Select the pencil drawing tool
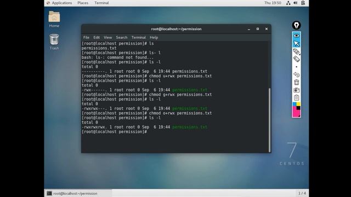351x197 pixels. click(296, 51)
